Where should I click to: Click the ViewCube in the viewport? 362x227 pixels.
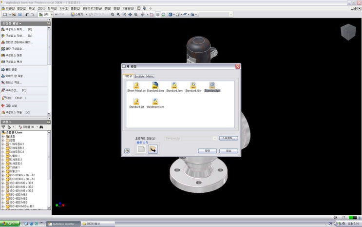(348, 32)
